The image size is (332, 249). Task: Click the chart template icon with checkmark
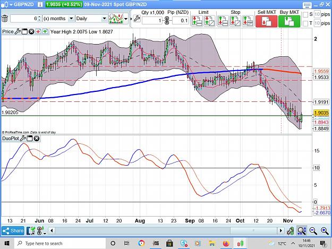[31, 230]
